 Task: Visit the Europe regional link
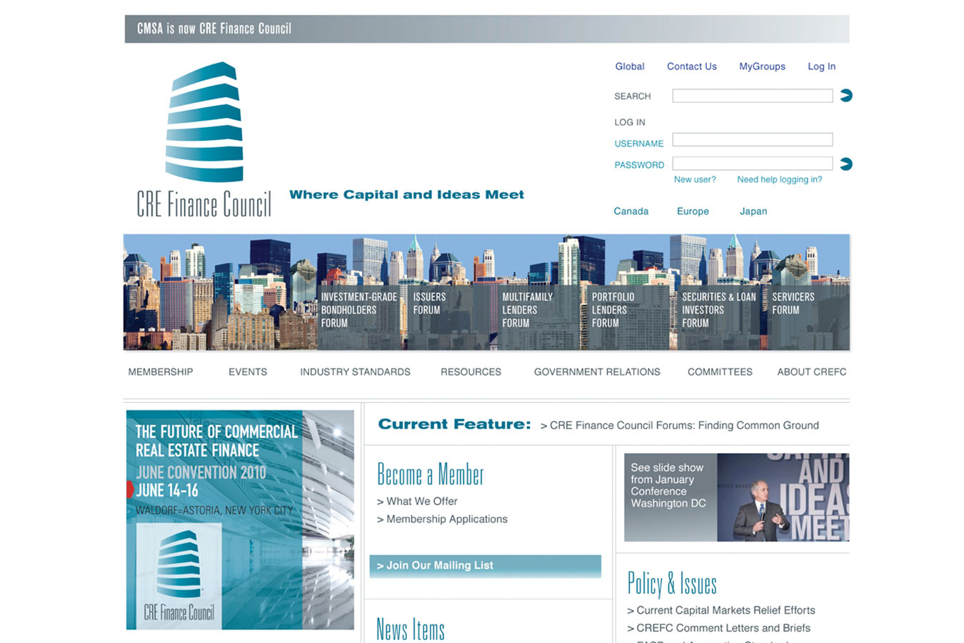(x=693, y=211)
